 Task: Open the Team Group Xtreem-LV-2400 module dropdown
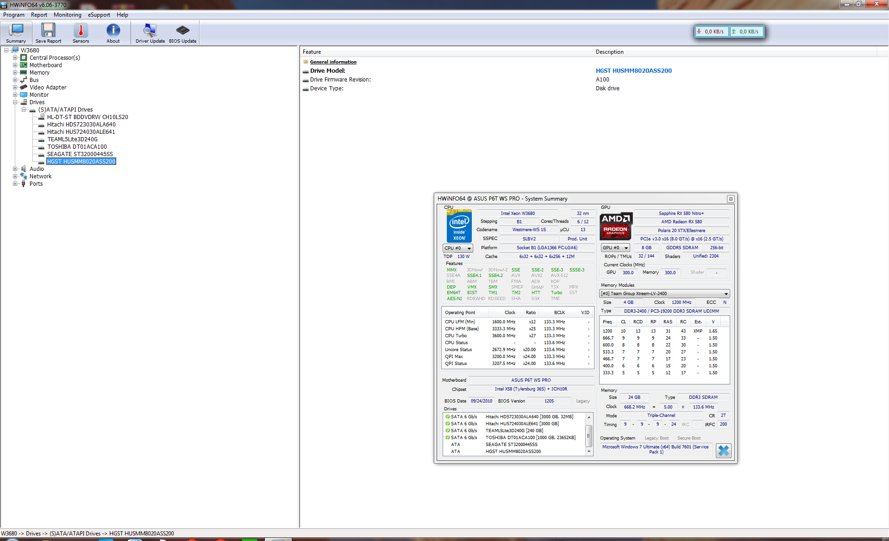(x=664, y=294)
